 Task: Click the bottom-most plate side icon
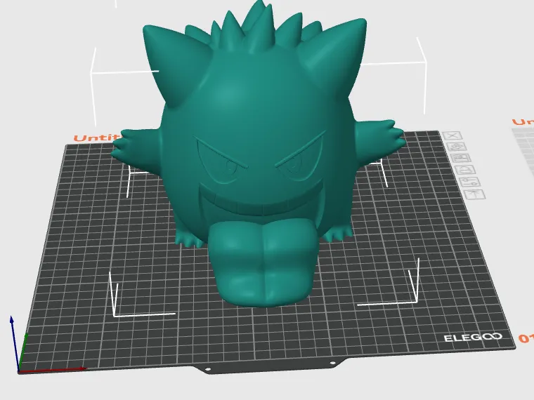476,194
